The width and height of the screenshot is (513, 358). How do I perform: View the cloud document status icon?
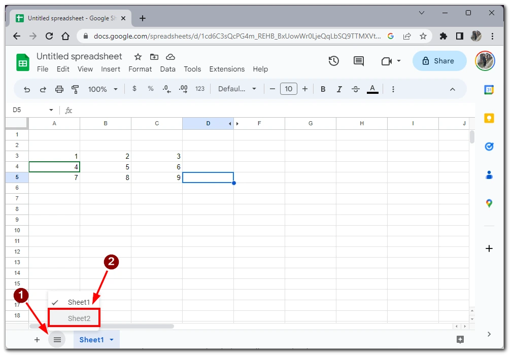pyautogui.click(x=170, y=57)
